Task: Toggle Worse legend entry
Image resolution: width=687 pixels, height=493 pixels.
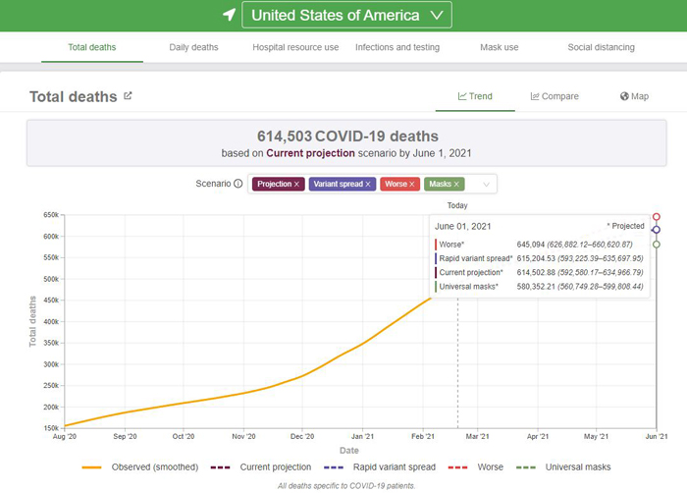Action: click(476, 467)
